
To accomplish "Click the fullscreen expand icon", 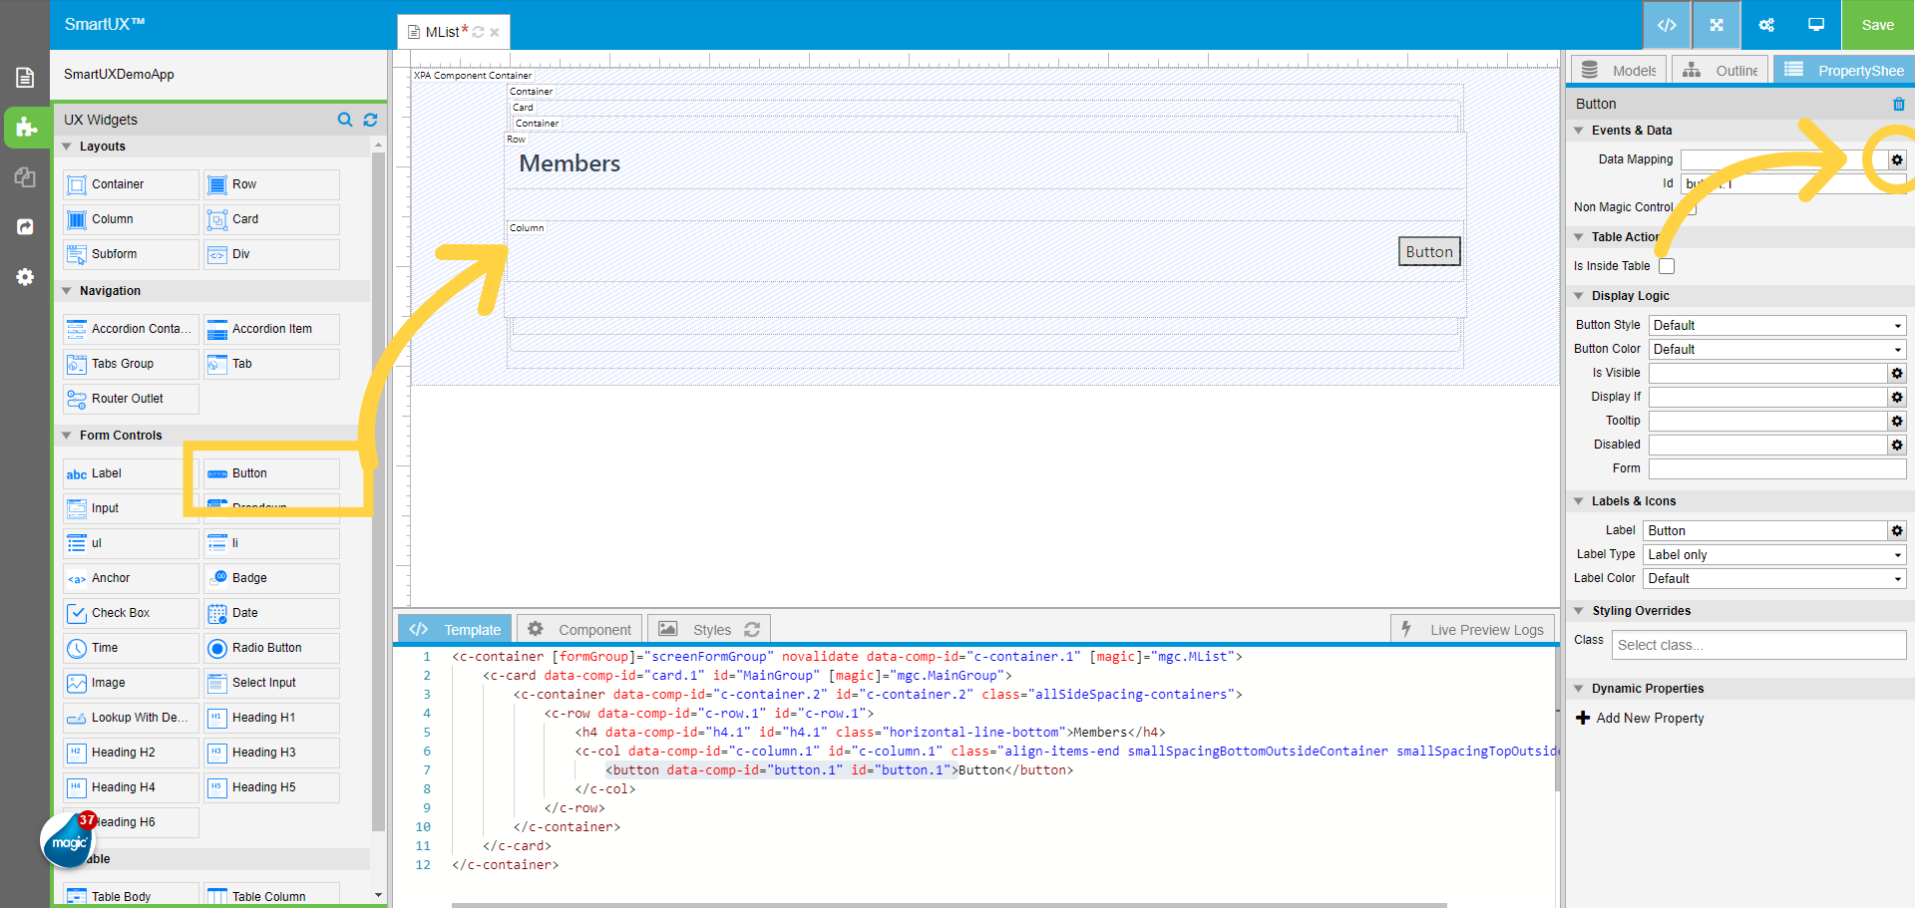I will (x=1716, y=25).
